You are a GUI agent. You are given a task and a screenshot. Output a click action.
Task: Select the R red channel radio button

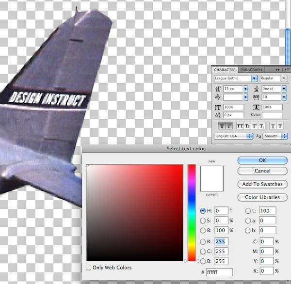(203, 242)
